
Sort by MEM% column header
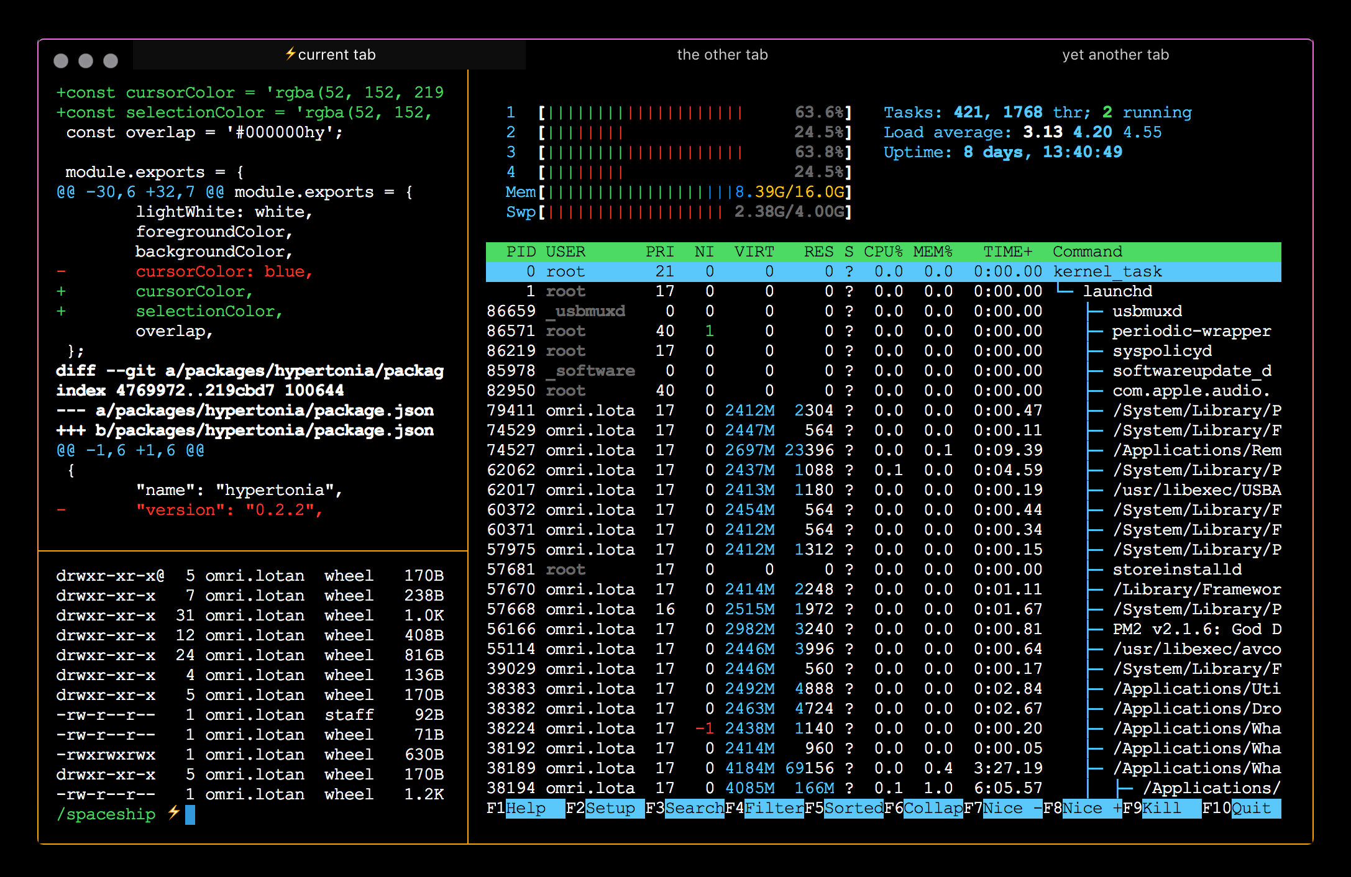933,252
